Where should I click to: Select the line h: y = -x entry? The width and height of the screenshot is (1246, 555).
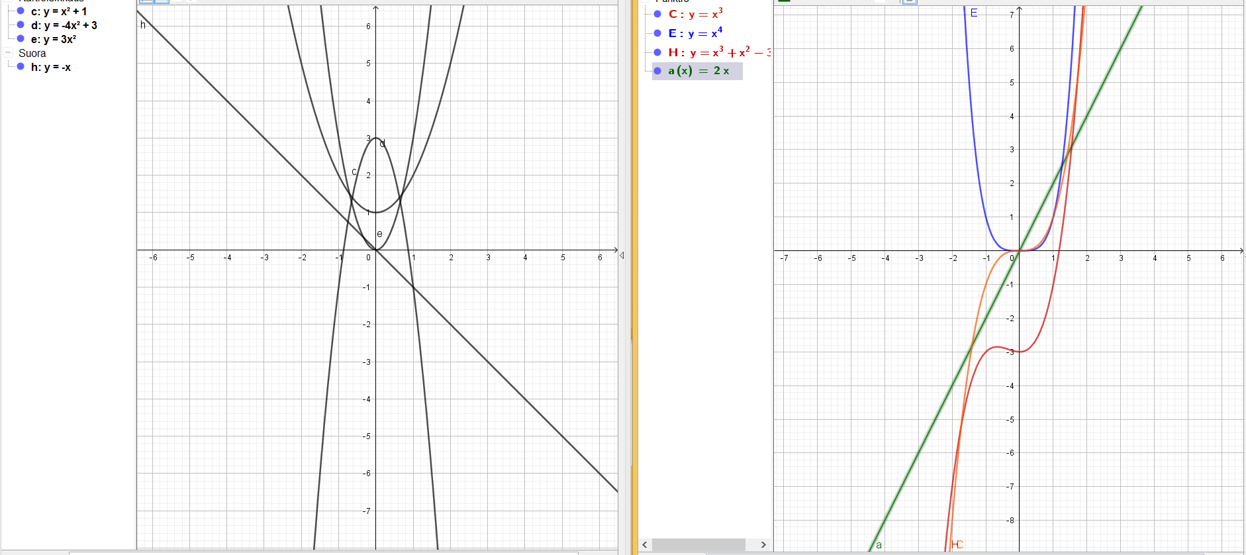coord(51,67)
